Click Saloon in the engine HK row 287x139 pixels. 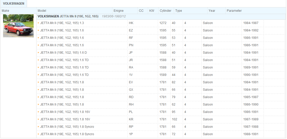(x=208, y=23)
